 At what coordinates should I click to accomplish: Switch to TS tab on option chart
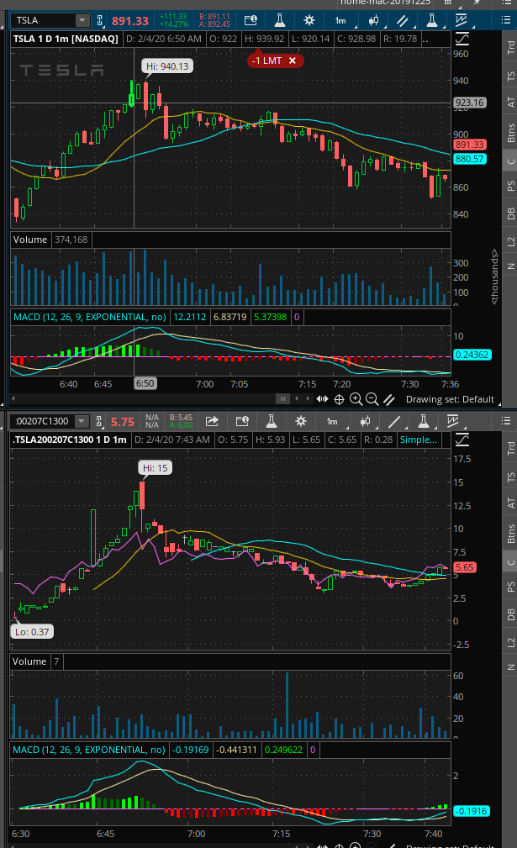tap(510, 477)
